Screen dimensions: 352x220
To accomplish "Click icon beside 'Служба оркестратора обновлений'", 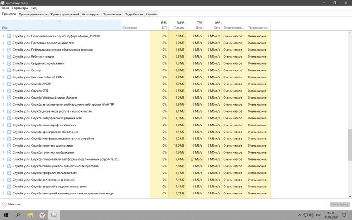I will click(x=9, y=132).
